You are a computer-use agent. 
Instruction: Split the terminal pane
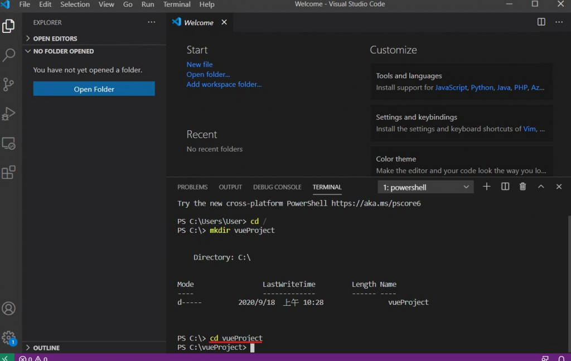point(505,187)
